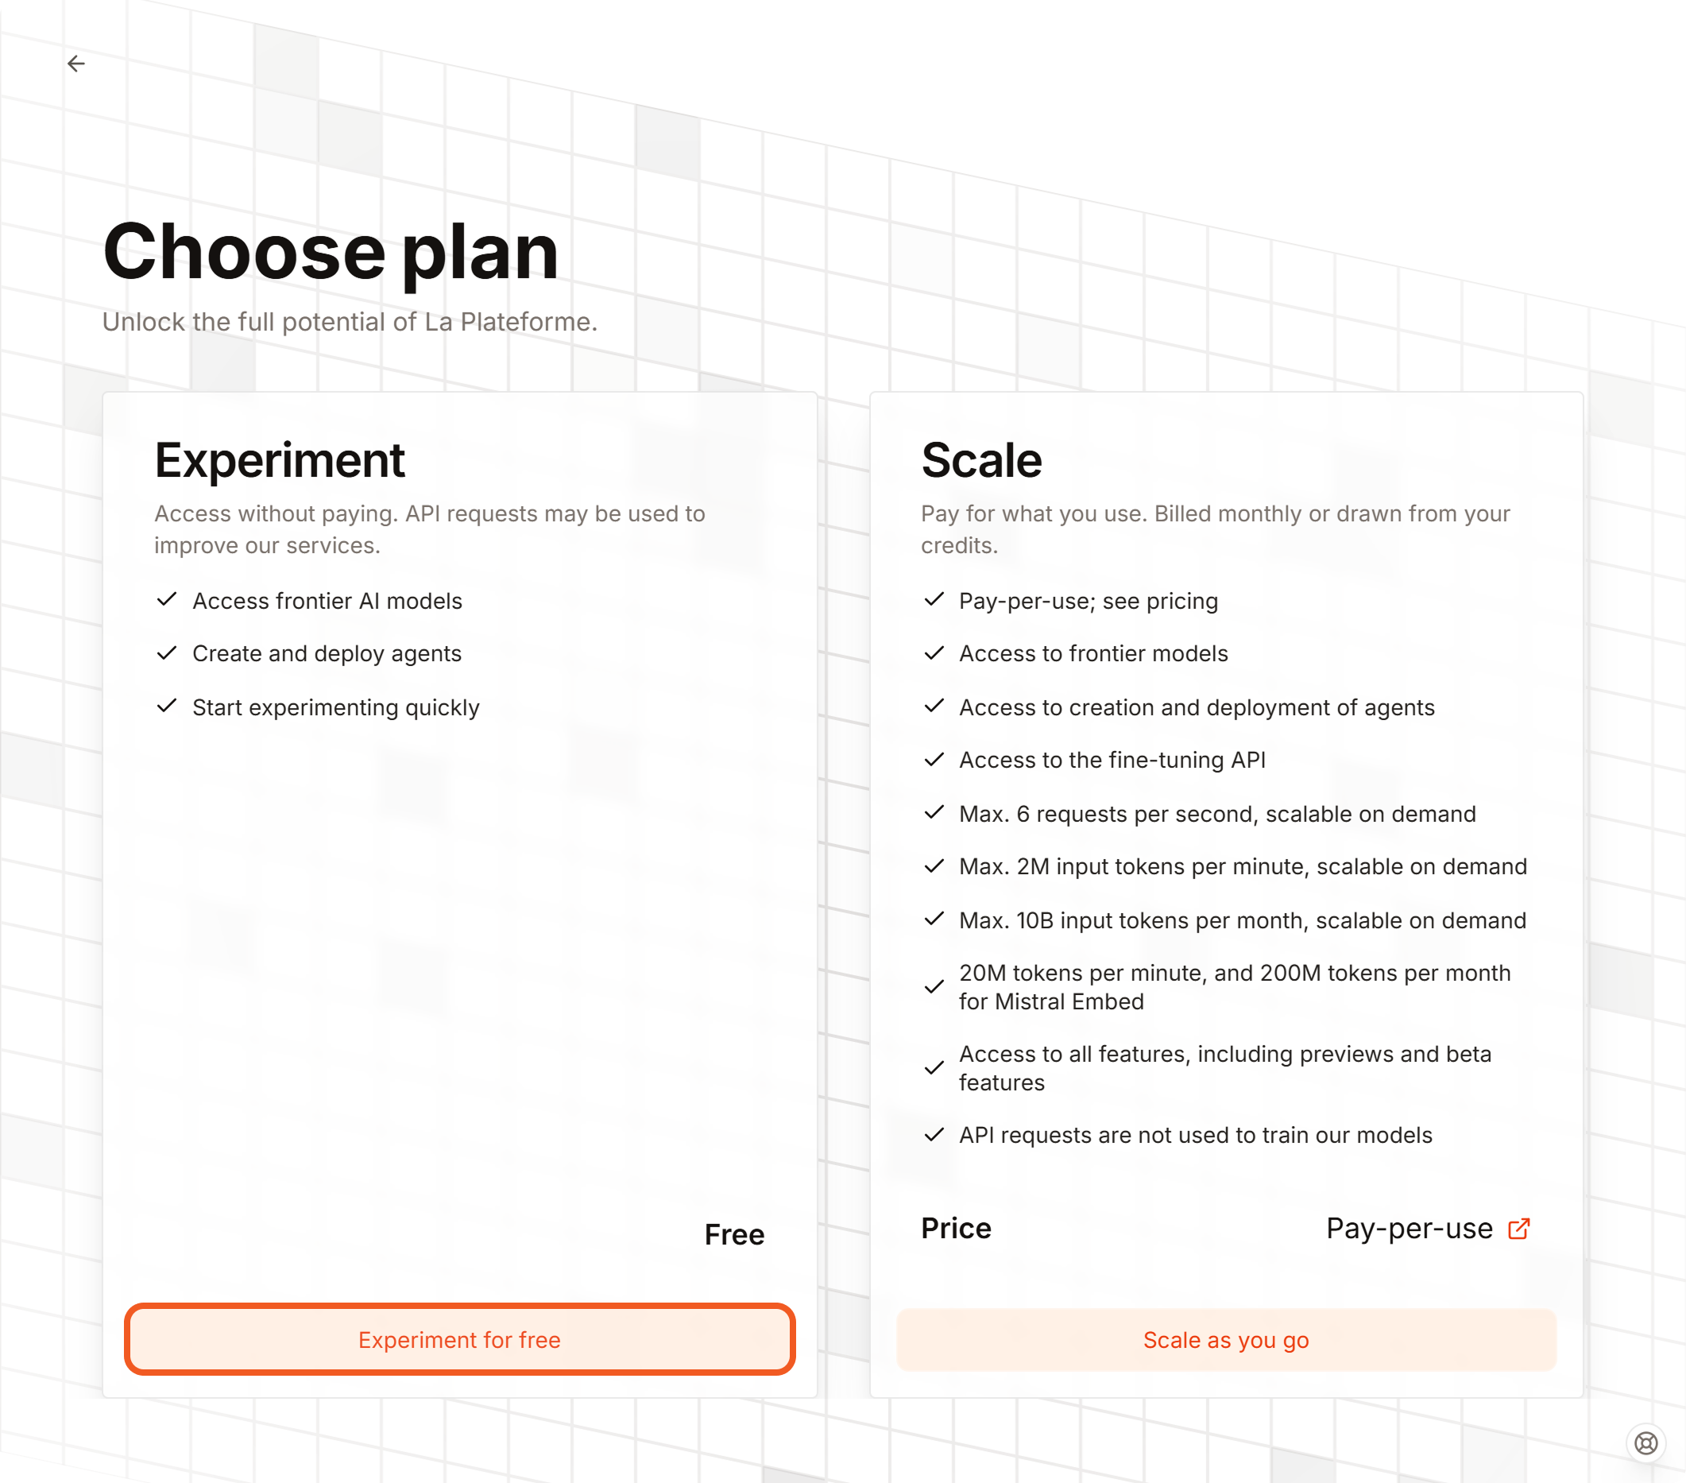1686x1483 pixels.
Task: Select the Scale plan heading
Action: tap(981, 459)
